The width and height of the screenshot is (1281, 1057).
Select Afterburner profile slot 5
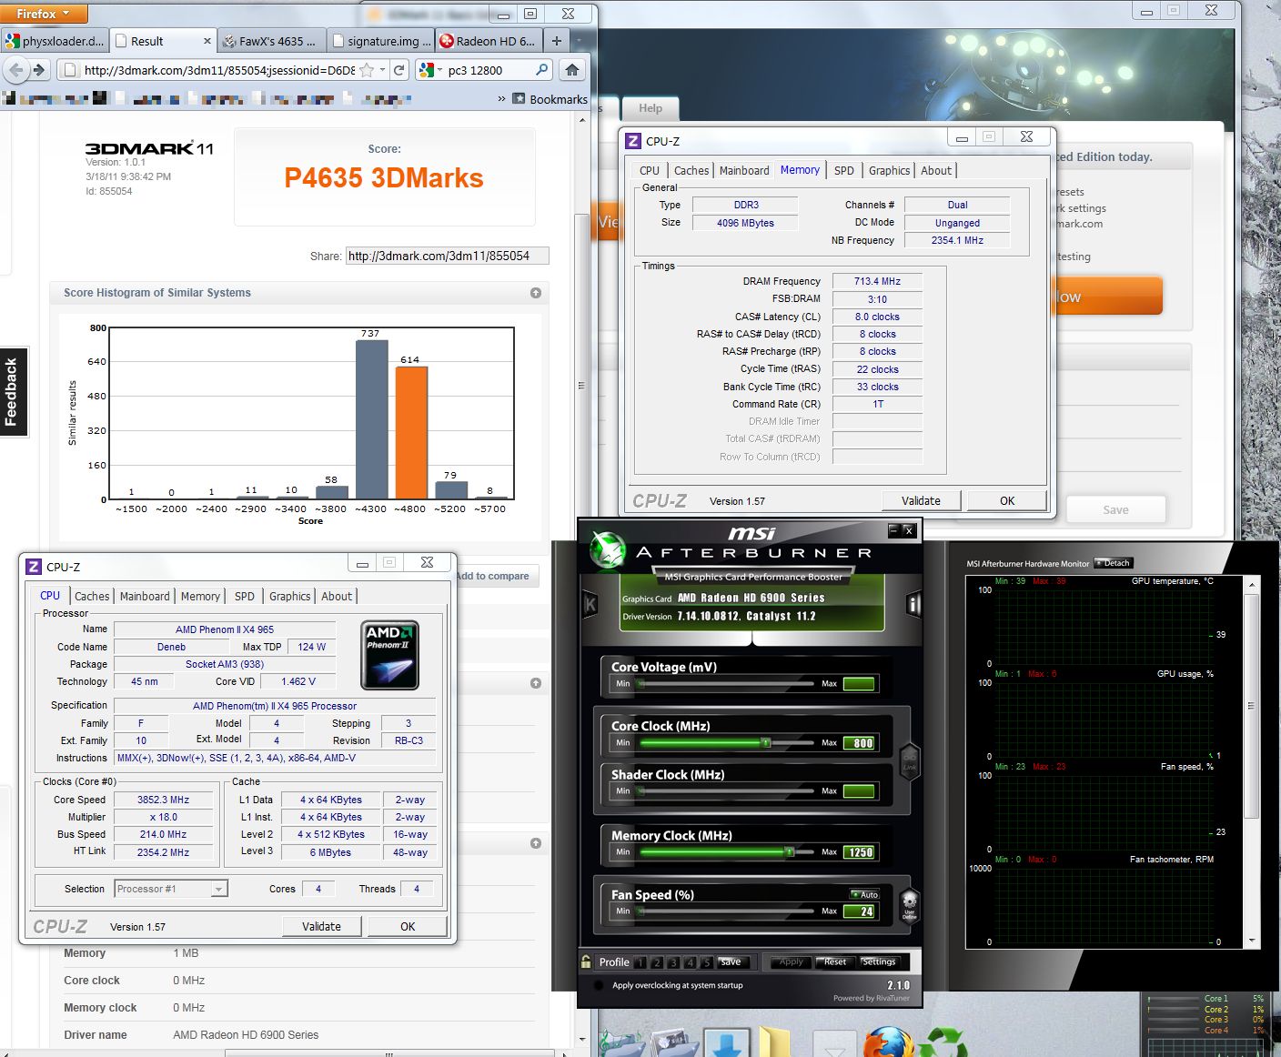(x=706, y=962)
